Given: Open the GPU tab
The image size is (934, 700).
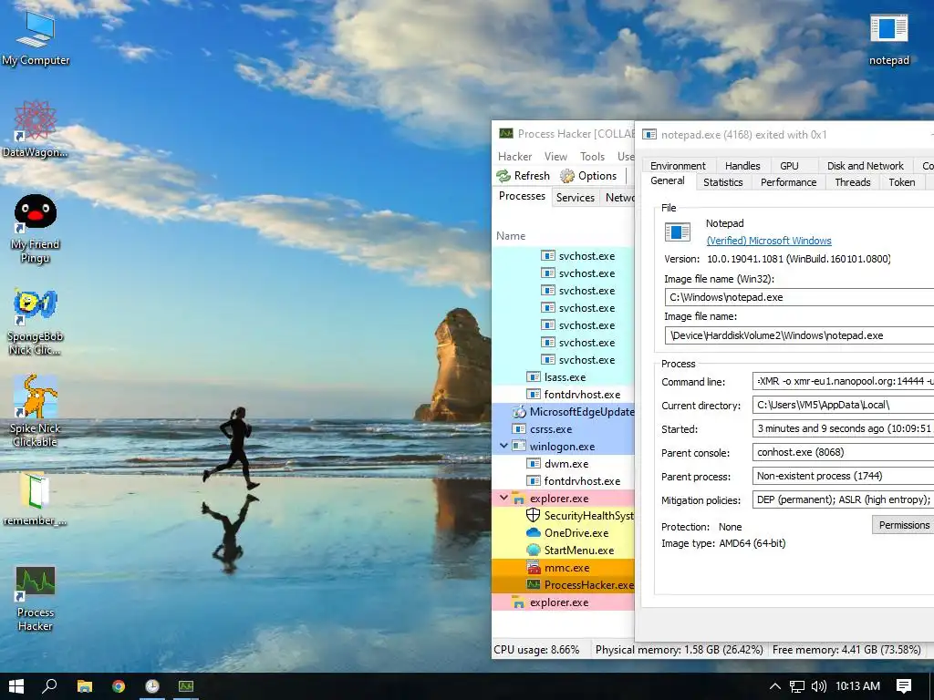Looking at the screenshot, I should [789, 166].
